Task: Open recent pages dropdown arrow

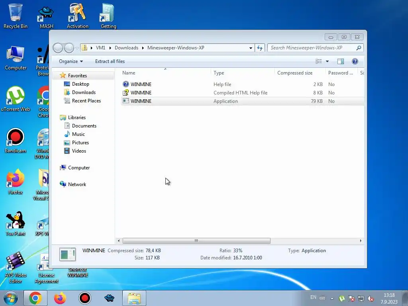Action: (77, 48)
